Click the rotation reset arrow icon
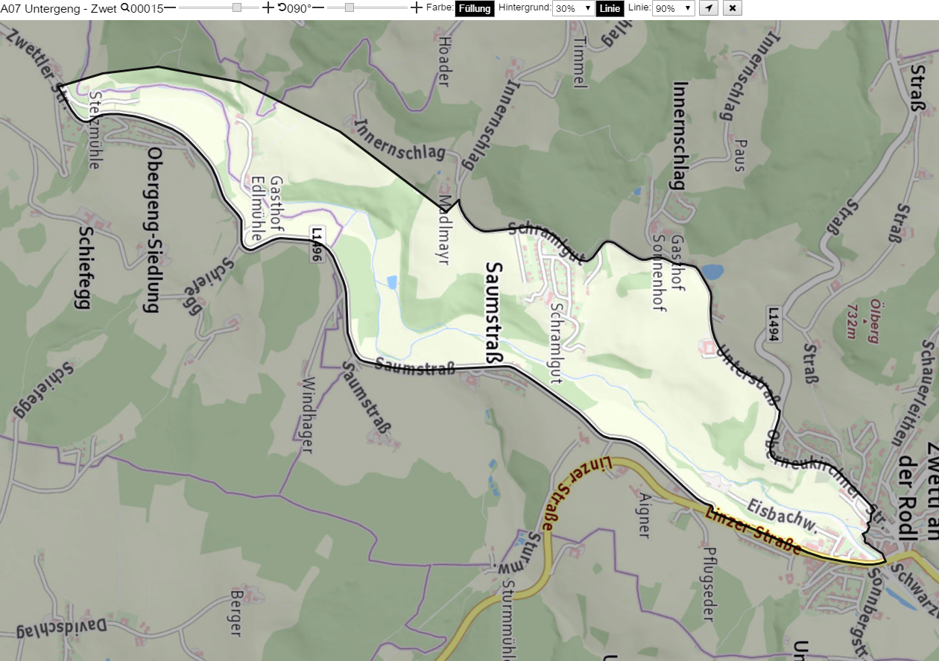Viewport: 939px width, 661px height. click(282, 7)
